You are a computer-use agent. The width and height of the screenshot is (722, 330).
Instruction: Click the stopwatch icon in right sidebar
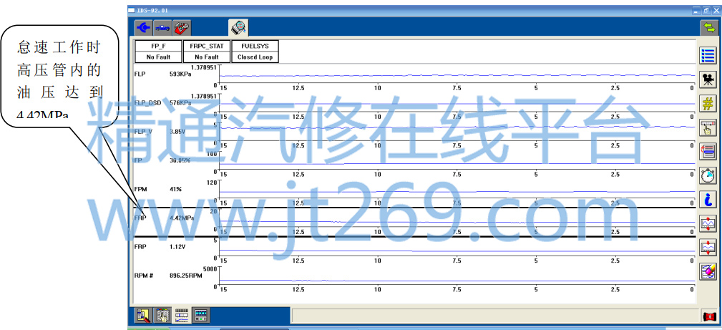click(x=708, y=175)
